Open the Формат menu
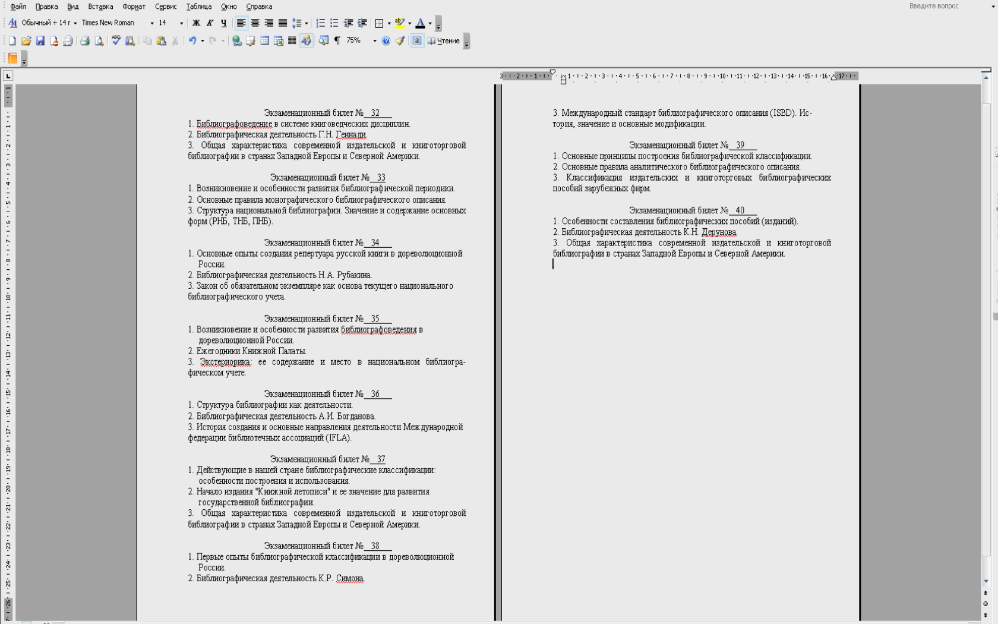The width and height of the screenshot is (998, 624). click(134, 7)
